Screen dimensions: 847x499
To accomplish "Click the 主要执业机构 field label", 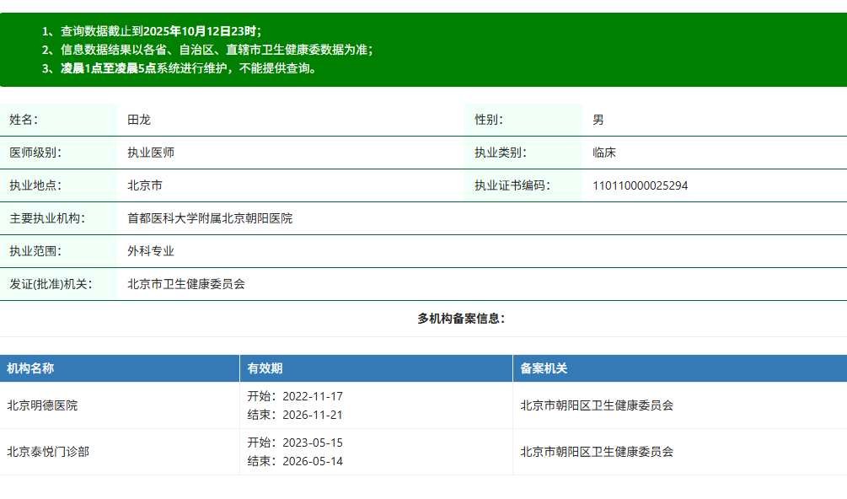I will click(x=47, y=218).
